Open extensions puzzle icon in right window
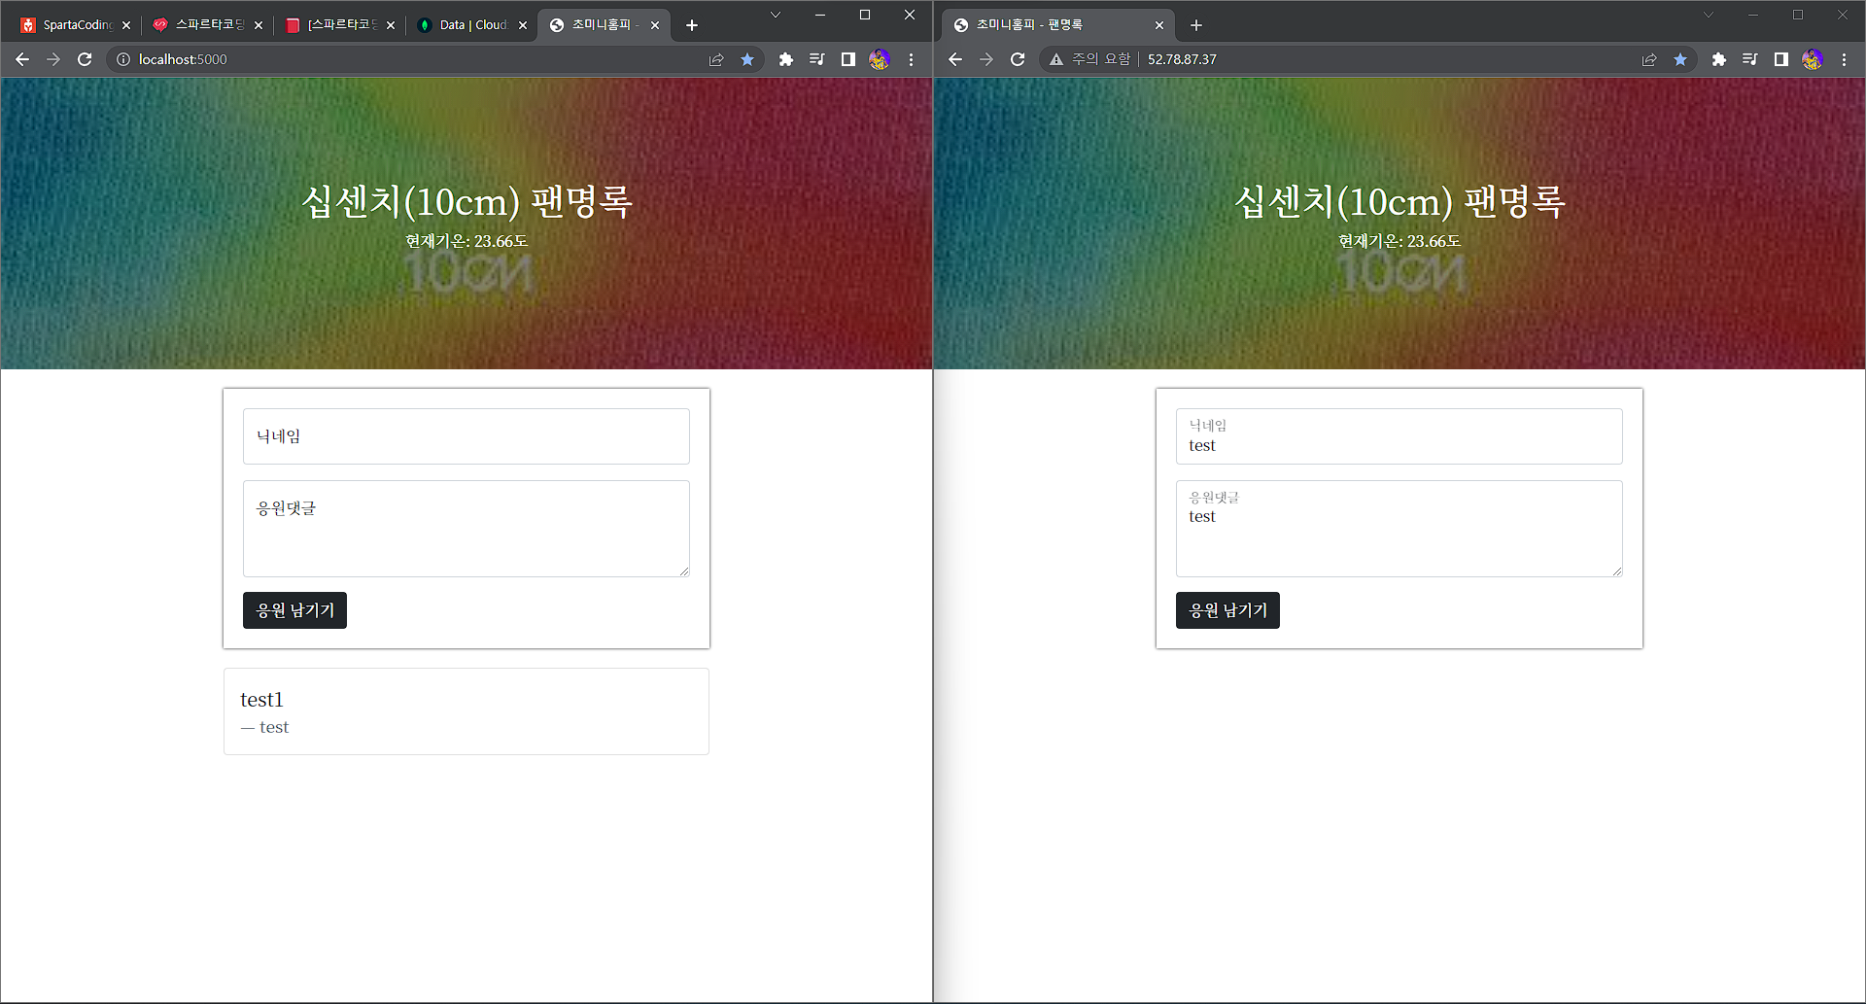 (1719, 59)
